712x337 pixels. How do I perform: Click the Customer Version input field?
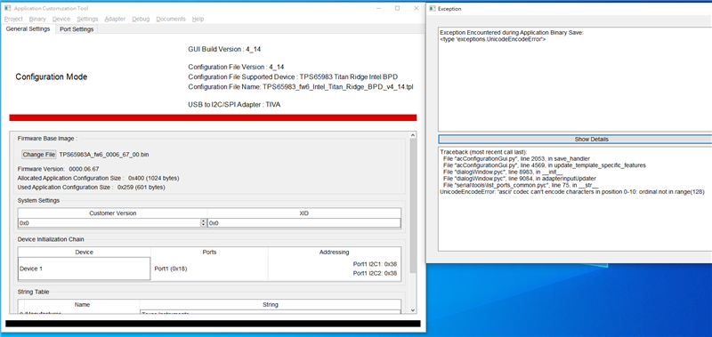point(109,223)
